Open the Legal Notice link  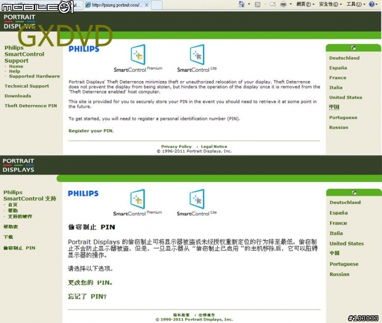pyautogui.click(x=214, y=147)
